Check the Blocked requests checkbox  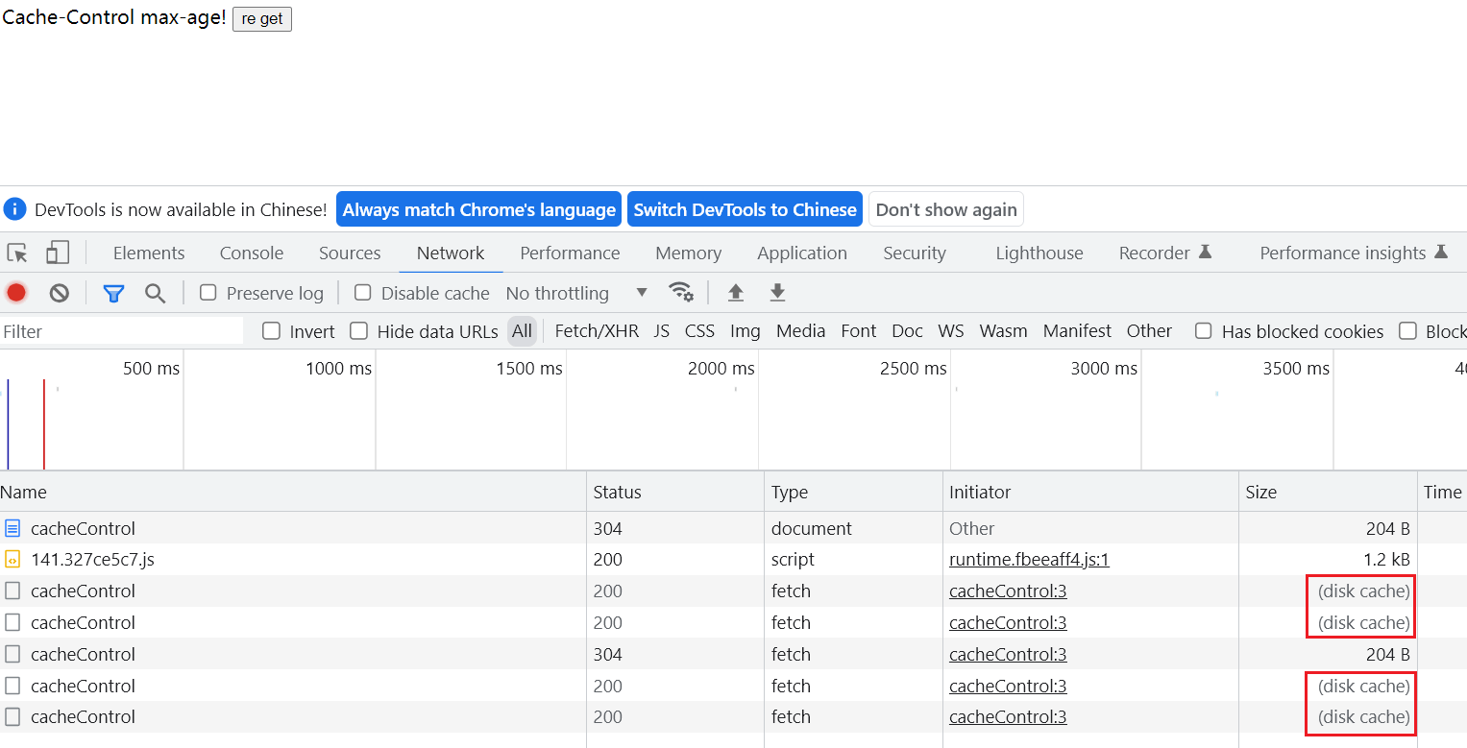pyautogui.click(x=1408, y=330)
